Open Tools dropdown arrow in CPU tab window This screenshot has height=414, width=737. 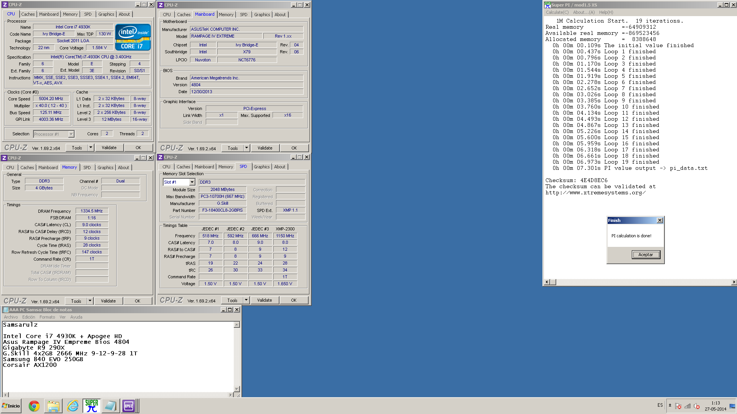coord(91,148)
